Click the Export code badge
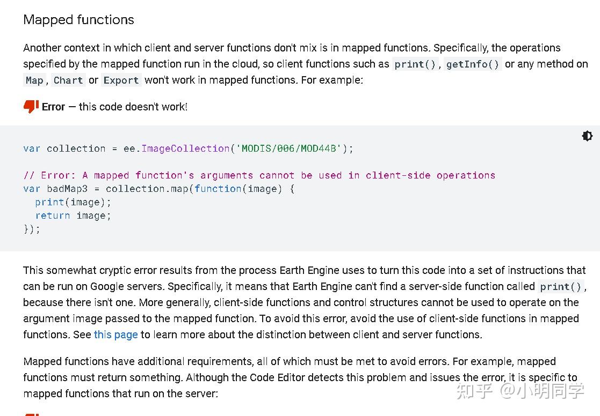Screen dimensions: 600x416 point(121,80)
